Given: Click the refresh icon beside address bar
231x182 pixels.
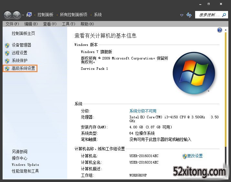Looking at the screenshot, I should (x=189, y=15).
